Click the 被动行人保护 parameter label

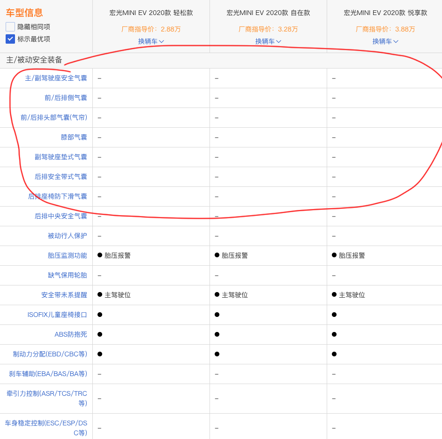pyautogui.click(x=67, y=236)
